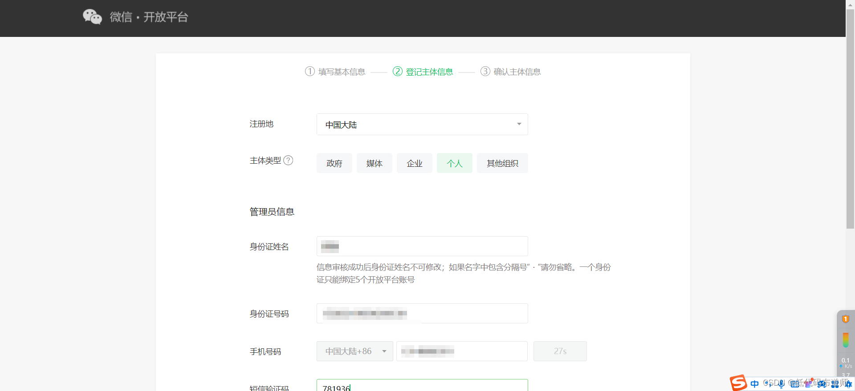Open the 中国大陆+86 country code dropdown

click(x=355, y=351)
